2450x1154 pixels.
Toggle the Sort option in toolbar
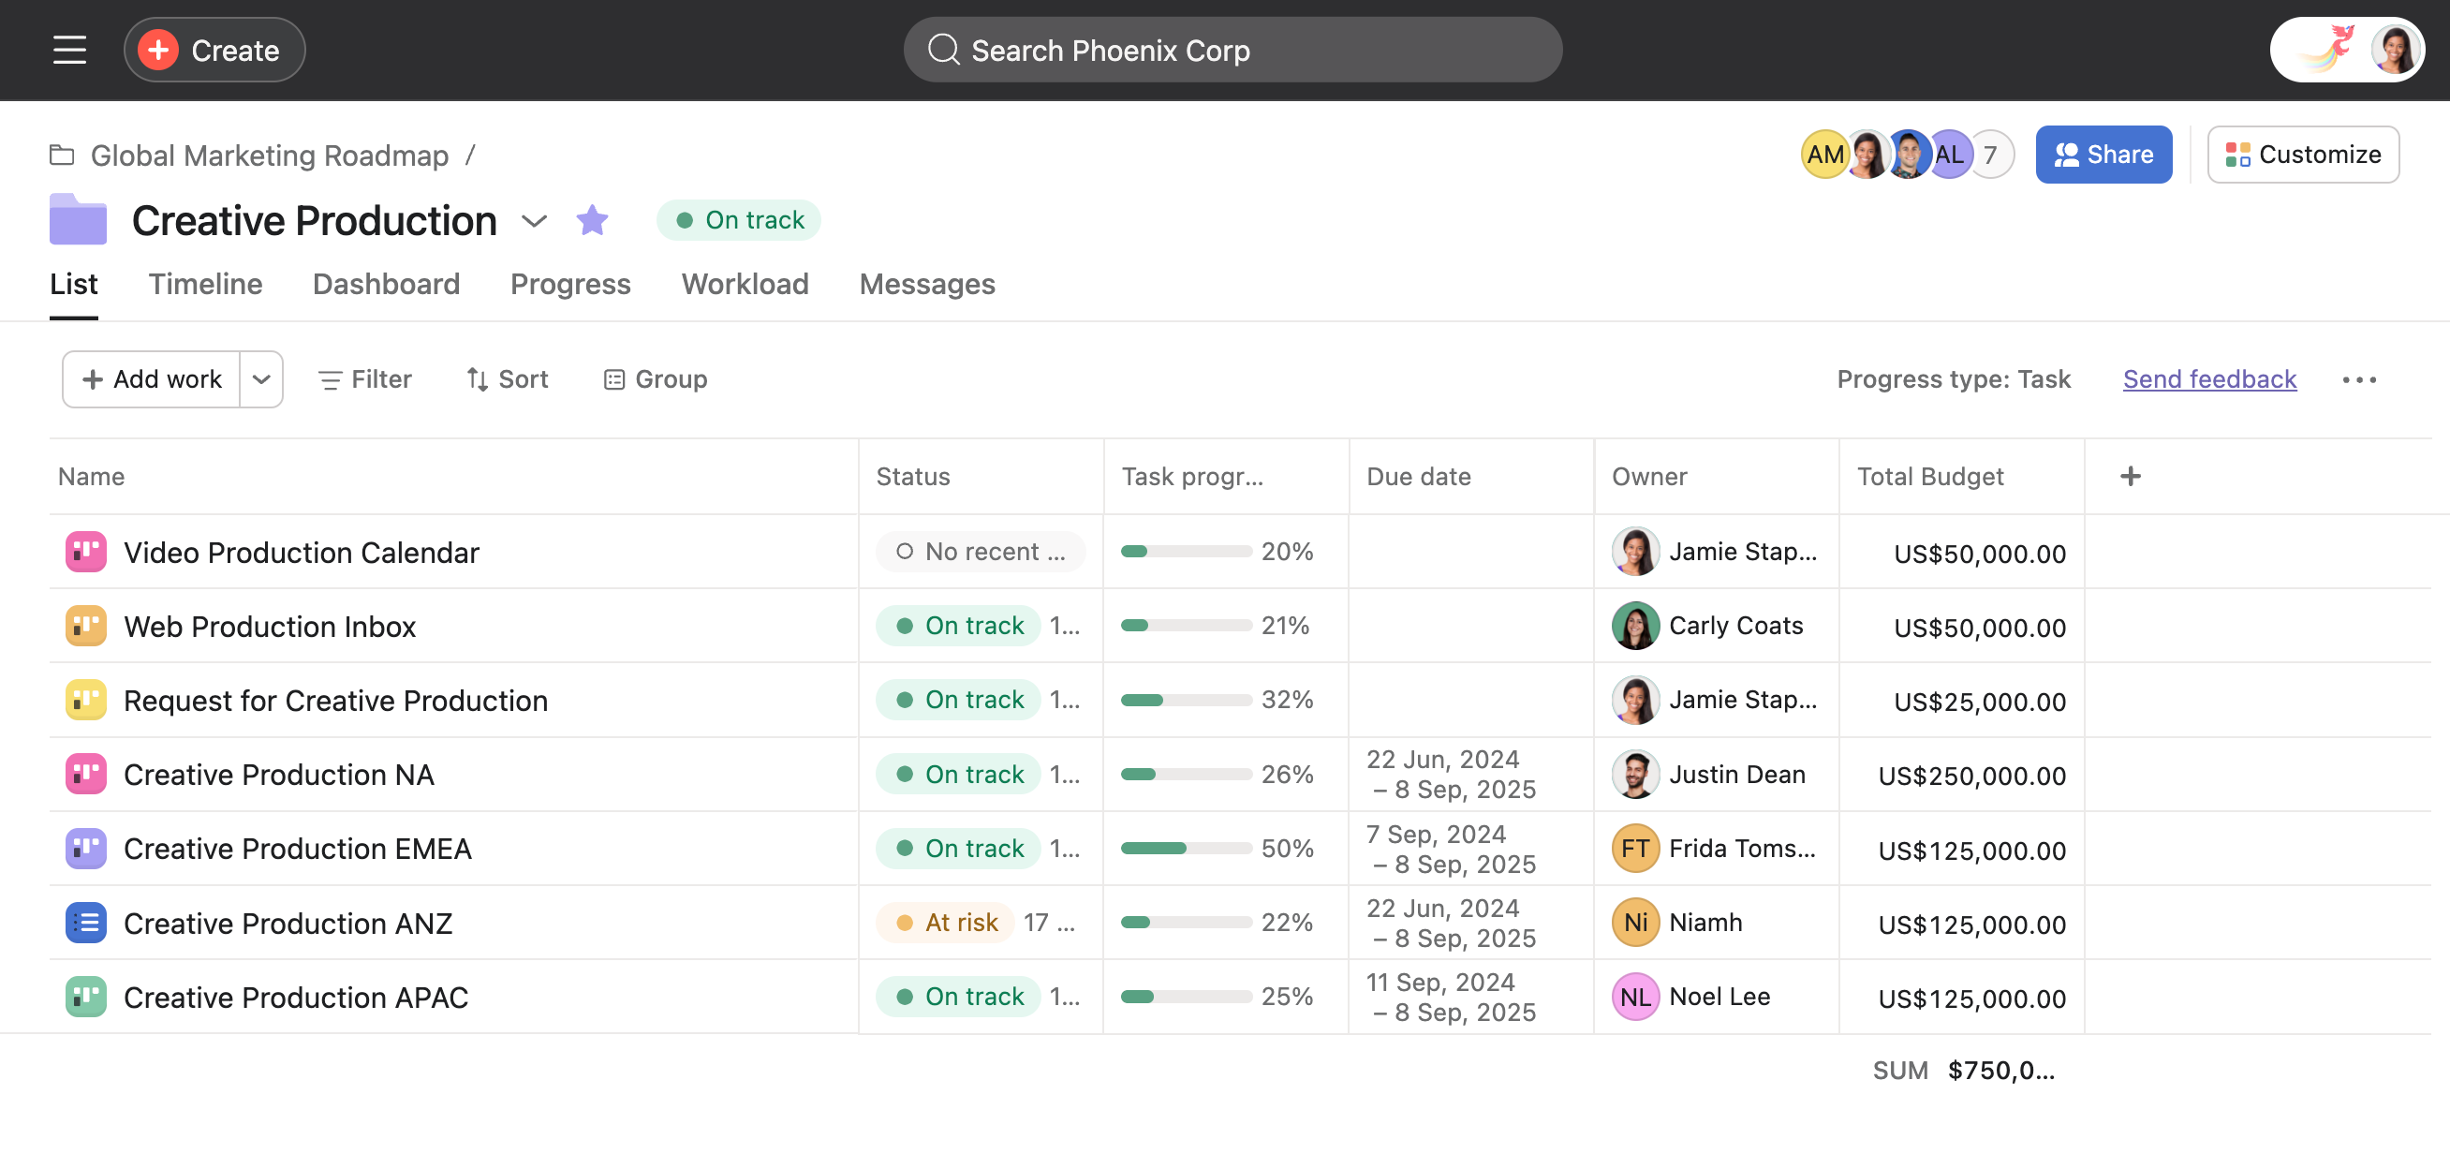coord(507,379)
